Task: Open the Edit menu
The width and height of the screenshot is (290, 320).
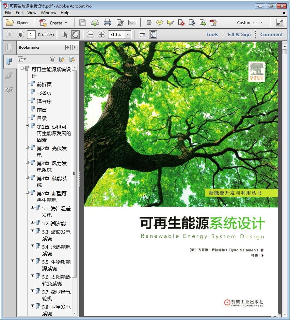Action: tap(19, 13)
